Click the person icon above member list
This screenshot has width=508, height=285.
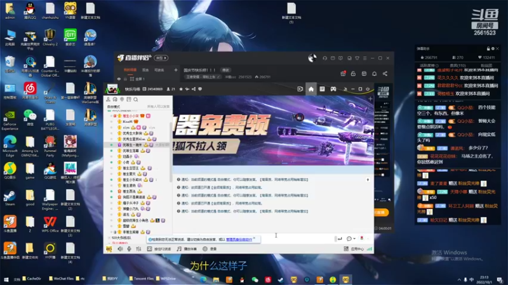[x=108, y=99]
